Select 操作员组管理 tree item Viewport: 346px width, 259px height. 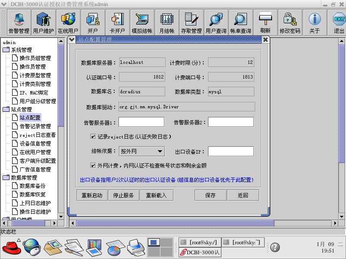(35, 58)
